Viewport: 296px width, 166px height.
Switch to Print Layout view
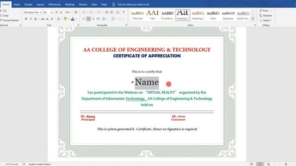(260, 164)
